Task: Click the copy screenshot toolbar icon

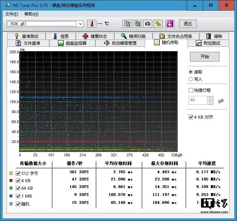Action: coord(137,24)
